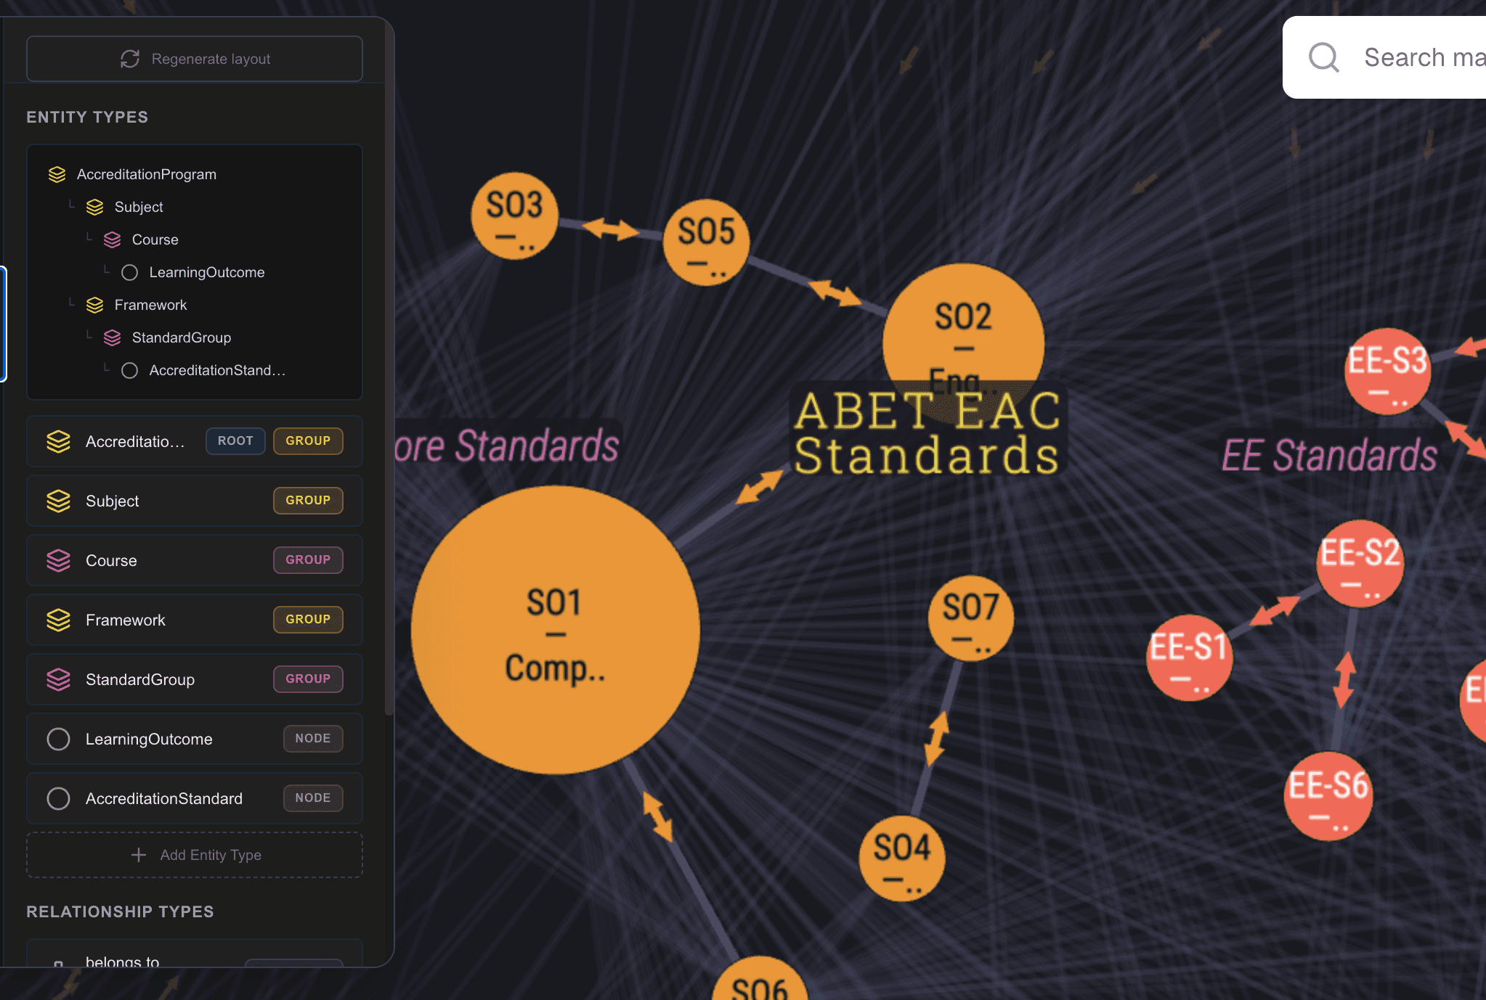Select the Course label in the hierarchy tree
Image resolution: width=1486 pixels, height=1000 pixels.
click(x=155, y=239)
